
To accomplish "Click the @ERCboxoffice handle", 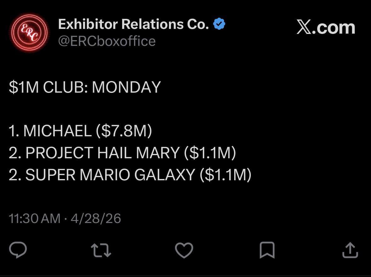I will [x=107, y=41].
